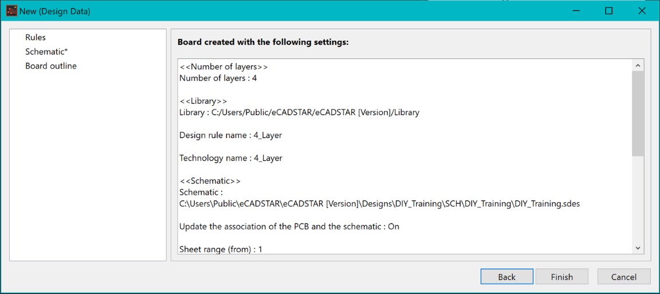
Task: Close the New (Design Data) dialog
Action: 642,11
